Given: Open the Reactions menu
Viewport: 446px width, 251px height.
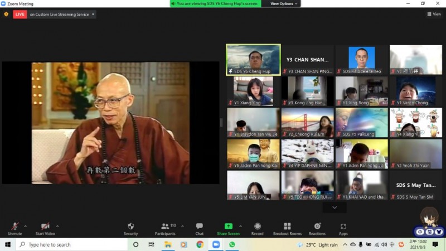Looking at the screenshot, I should pos(317,226).
